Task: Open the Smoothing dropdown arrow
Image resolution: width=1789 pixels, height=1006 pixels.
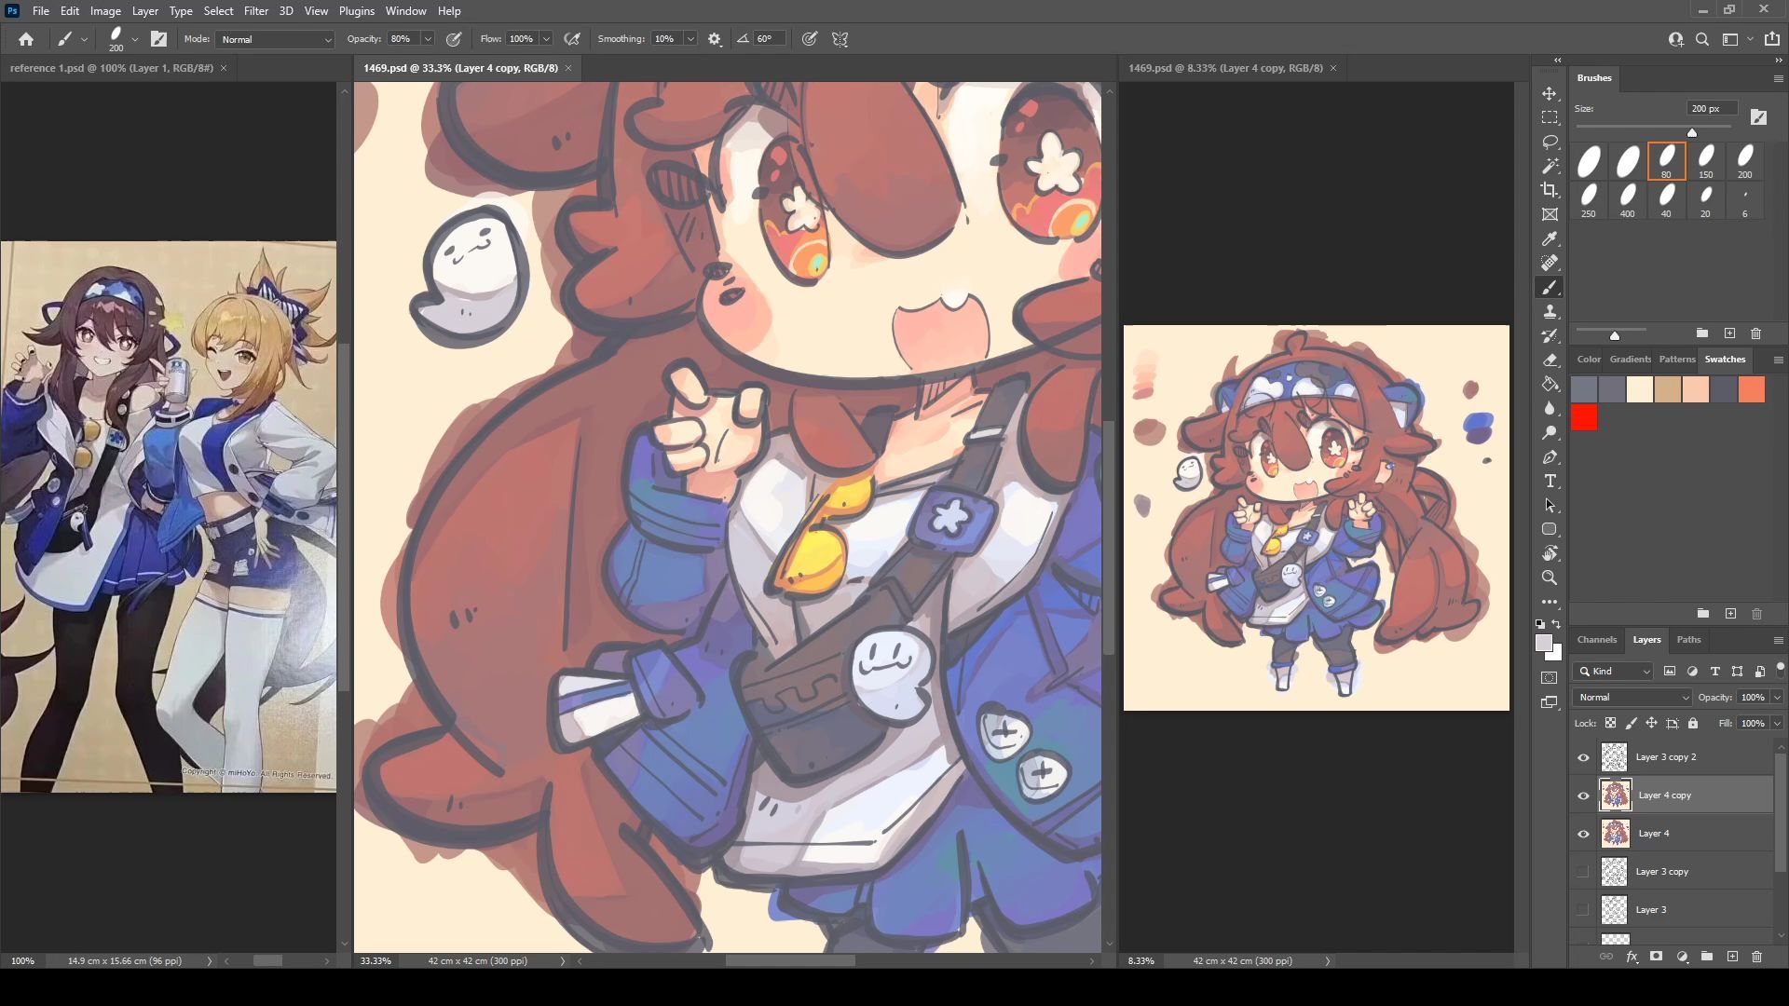Action: [690, 39]
